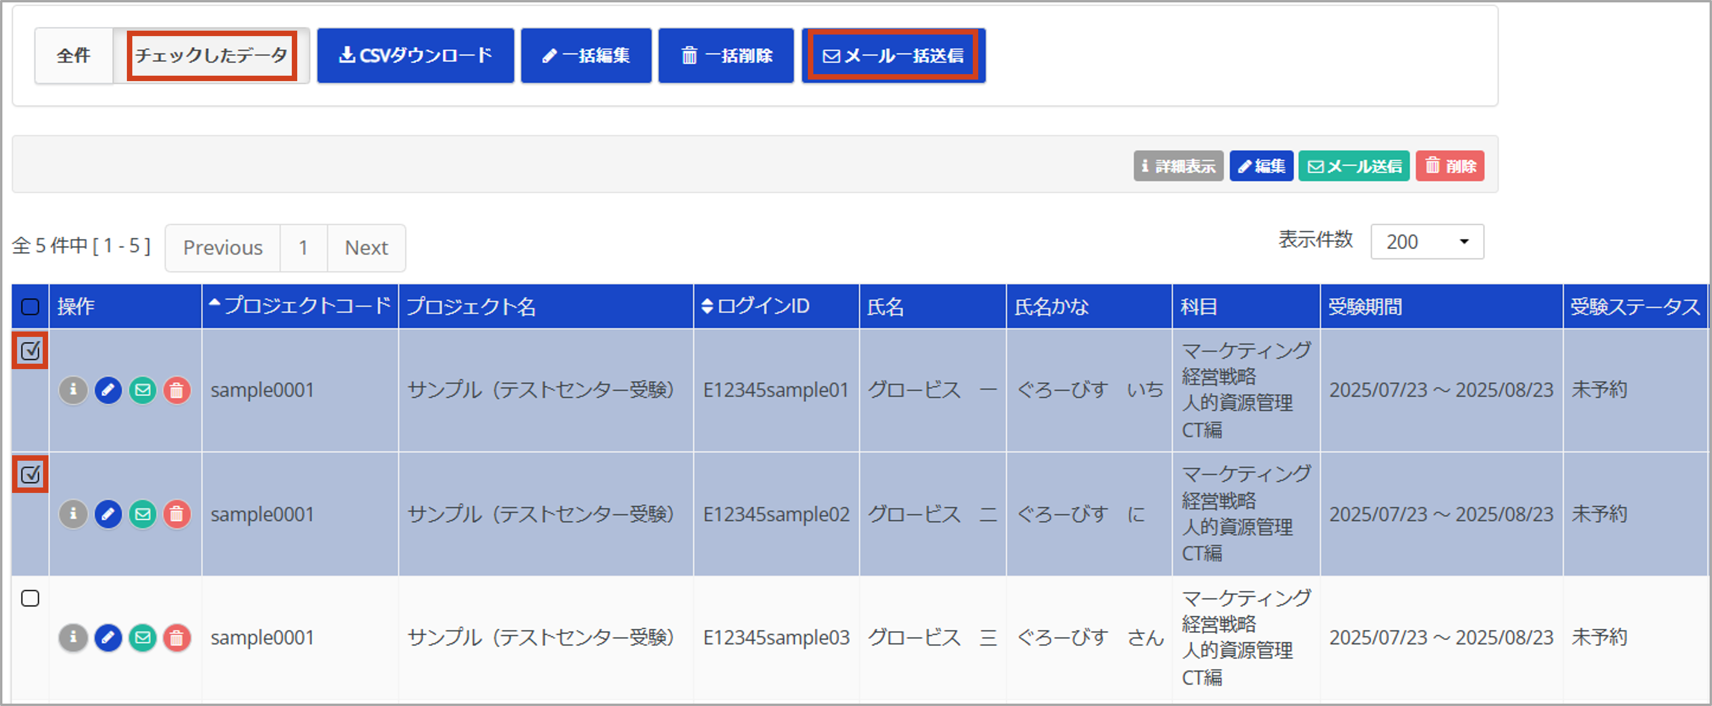The image size is (1712, 706).
Task: Toggle the select-all header checkbox
Action: [x=31, y=307]
